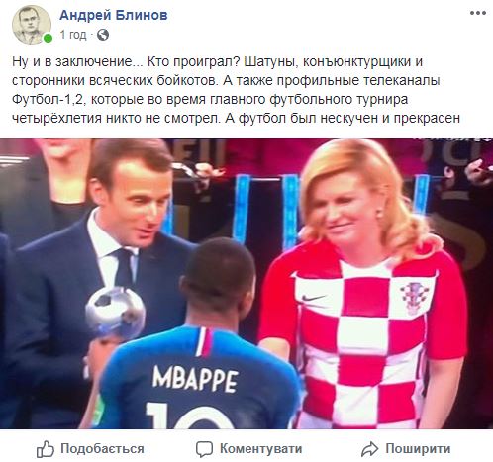Select the Поширити label
The width and height of the screenshot is (493, 462).
point(418,449)
